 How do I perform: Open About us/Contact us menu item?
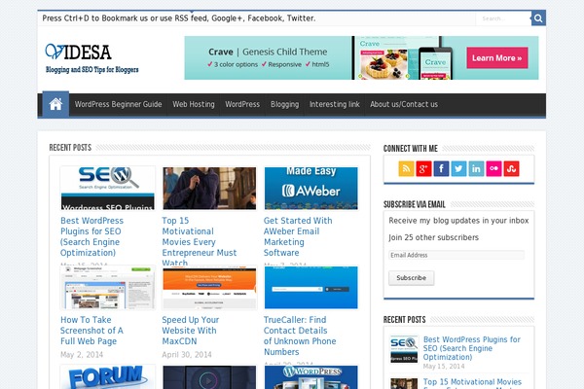(x=404, y=105)
